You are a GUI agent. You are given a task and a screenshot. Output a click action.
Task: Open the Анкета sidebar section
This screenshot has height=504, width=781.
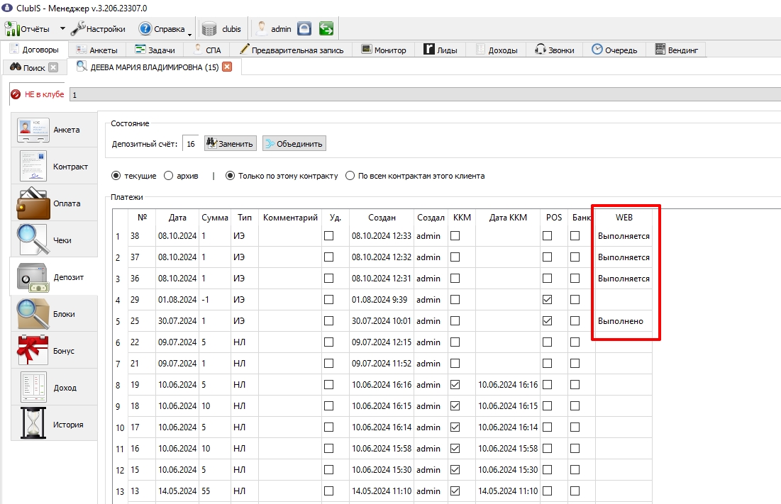(x=54, y=129)
